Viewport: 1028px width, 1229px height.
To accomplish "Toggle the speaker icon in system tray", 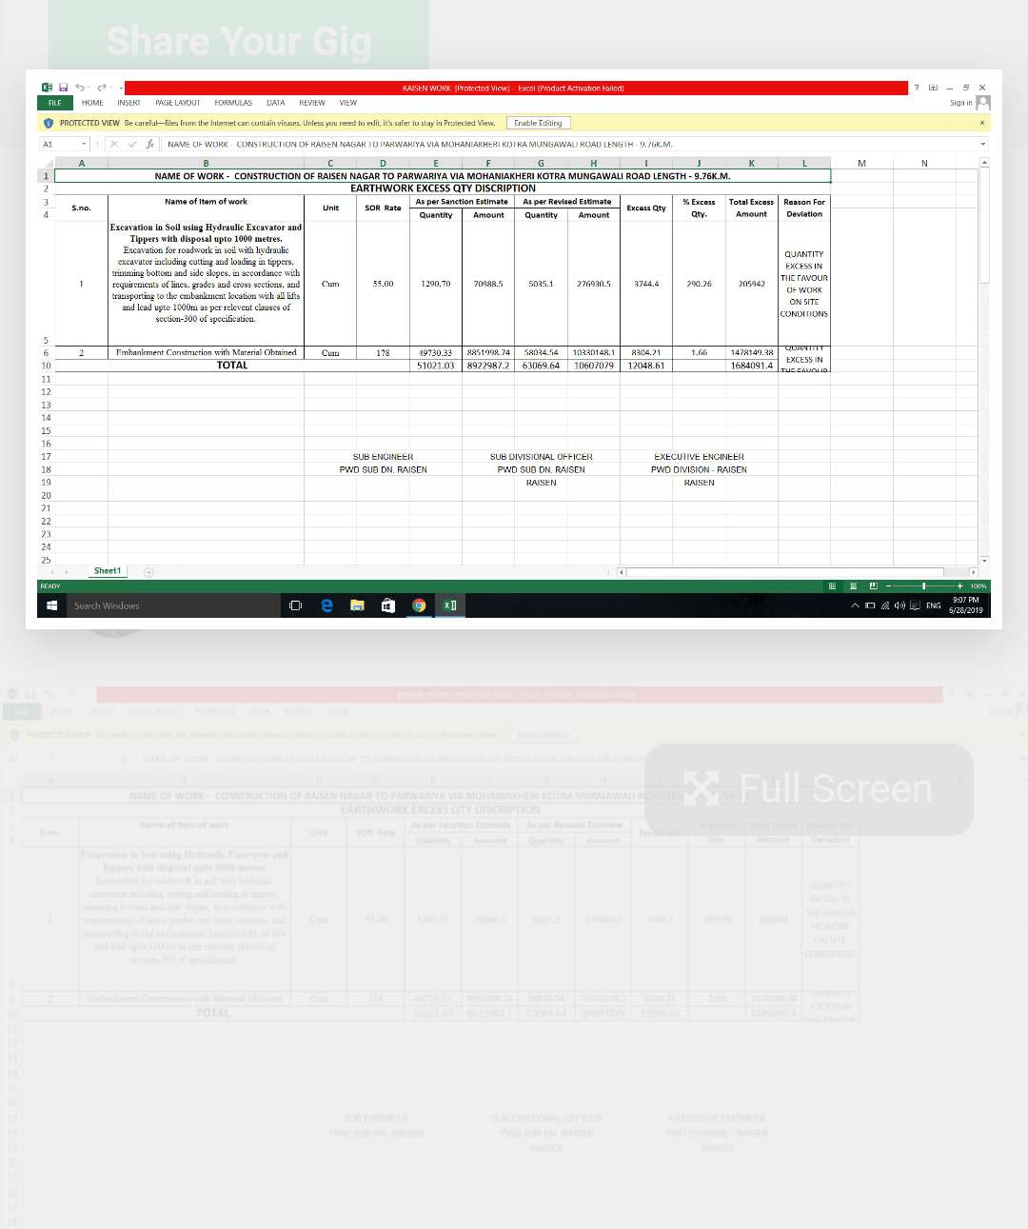I will point(899,605).
